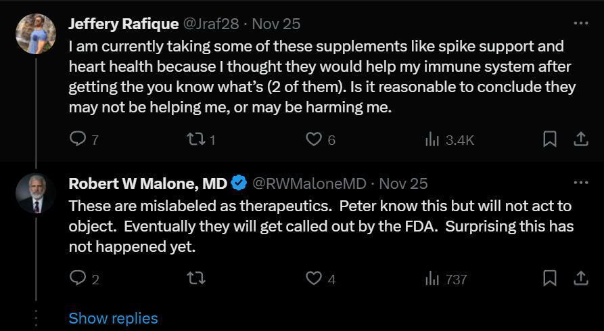
Task: Visit the @RWMaloneMD handle link
Action: (309, 183)
